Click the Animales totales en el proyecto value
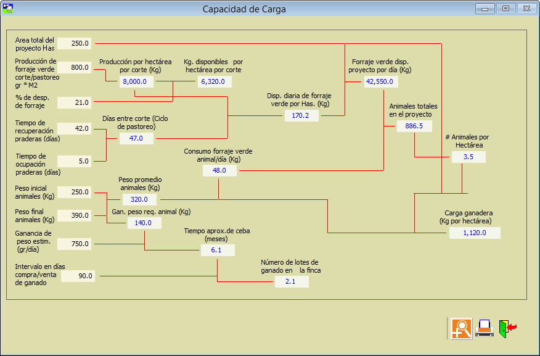 414,126
